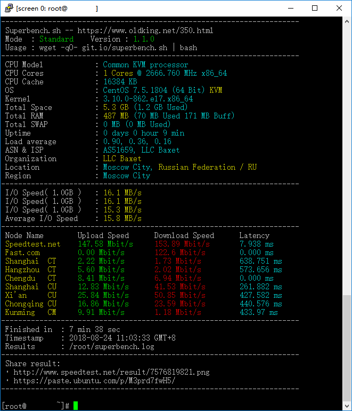Click the paste.ubuntu.com share link

pyautogui.click(x=94, y=381)
